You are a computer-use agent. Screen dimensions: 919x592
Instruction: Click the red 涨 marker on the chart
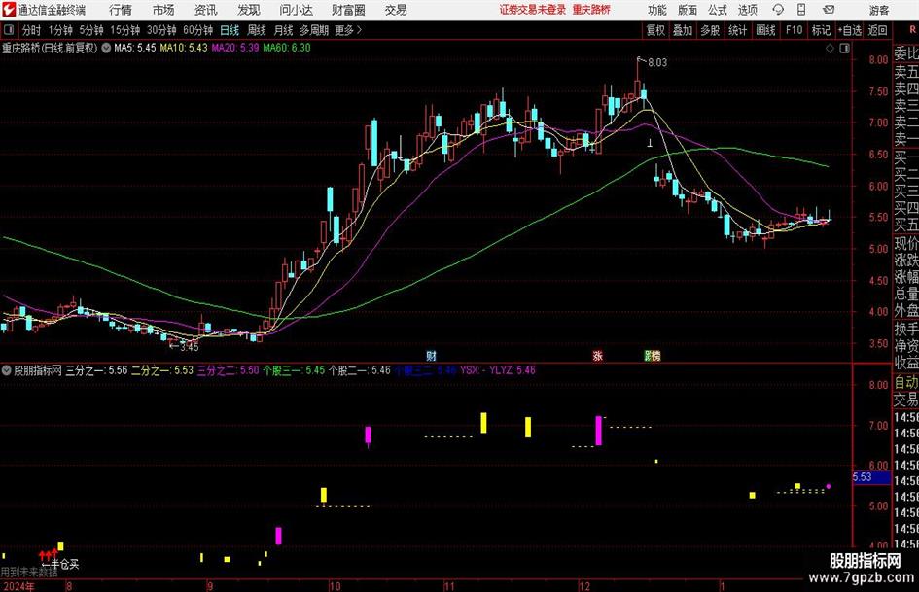pos(597,355)
